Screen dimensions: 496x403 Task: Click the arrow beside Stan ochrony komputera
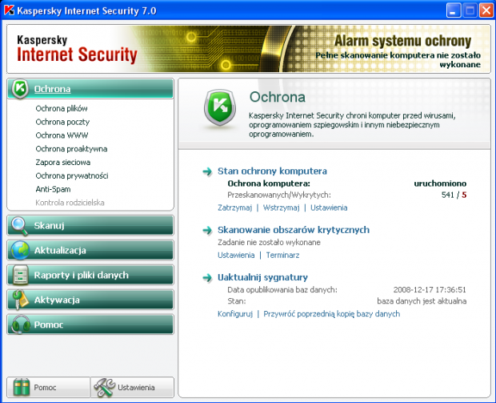[x=207, y=171]
